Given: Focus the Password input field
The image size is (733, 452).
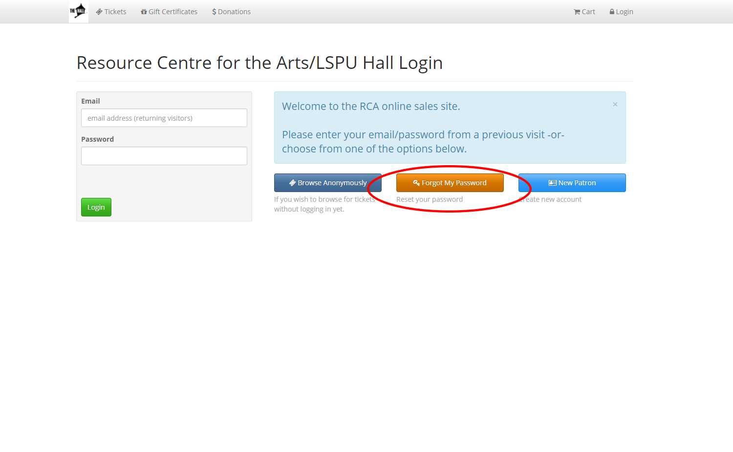Looking at the screenshot, I should pyautogui.click(x=164, y=156).
